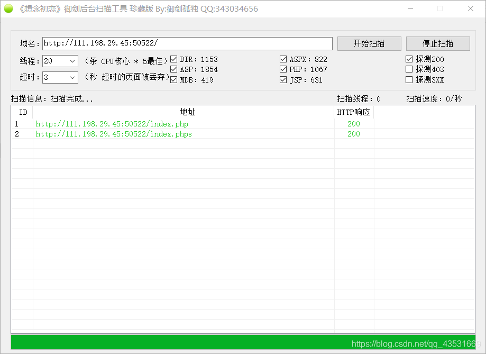The image size is (486, 354).
Task: Click the 200 response for index.phps
Action: [x=354, y=134]
